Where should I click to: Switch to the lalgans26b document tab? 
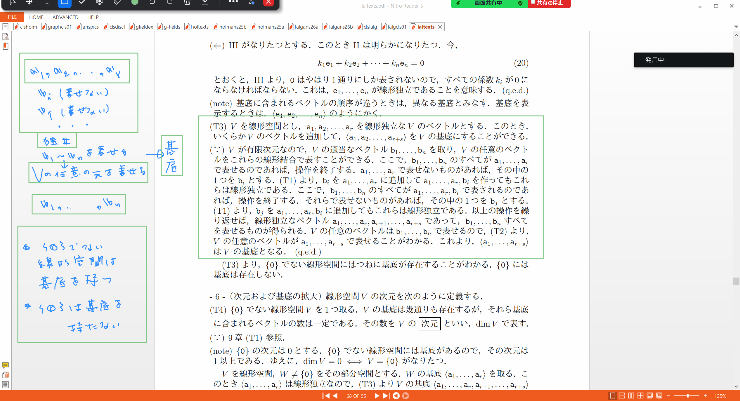click(x=338, y=27)
